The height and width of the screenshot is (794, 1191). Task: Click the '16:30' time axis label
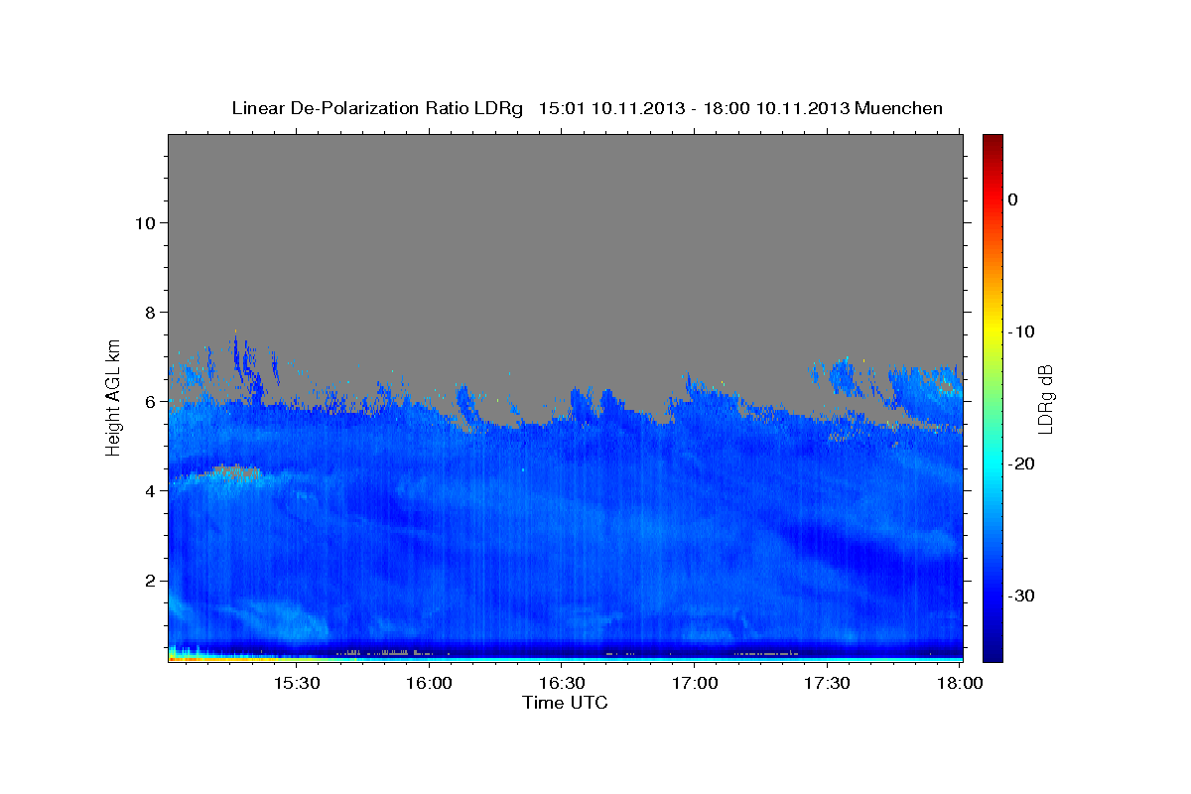(x=562, y=684)
